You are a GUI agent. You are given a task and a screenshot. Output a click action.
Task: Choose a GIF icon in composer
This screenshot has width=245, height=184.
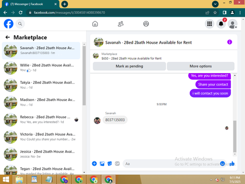click(117, 163)
